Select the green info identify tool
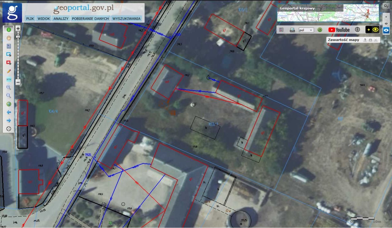This screenshot has height=228, width=392. click(x=9, y=30)
